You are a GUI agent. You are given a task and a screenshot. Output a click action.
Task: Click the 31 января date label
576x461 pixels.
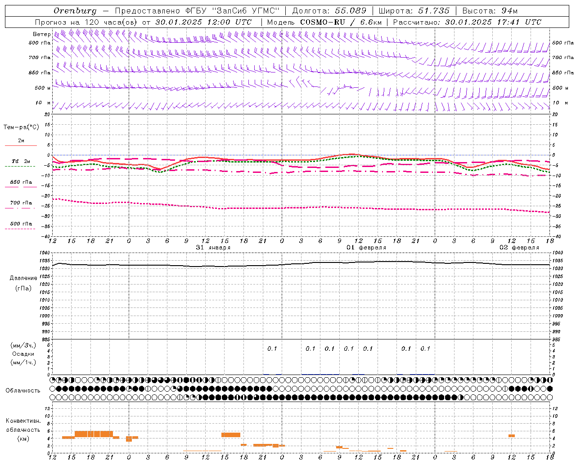(x=213, y=248)
